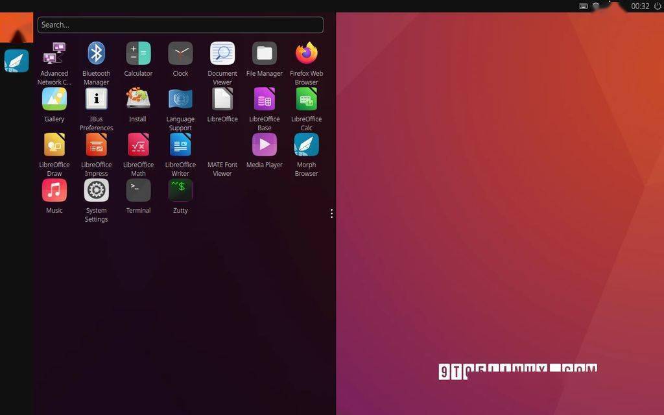This screenshot has height=415, width=664.
Task: Open LibreOffice Writer
Action: (180, 145)
